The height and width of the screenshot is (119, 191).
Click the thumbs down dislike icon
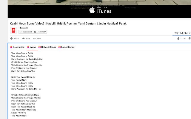click(x=190, y=38)
